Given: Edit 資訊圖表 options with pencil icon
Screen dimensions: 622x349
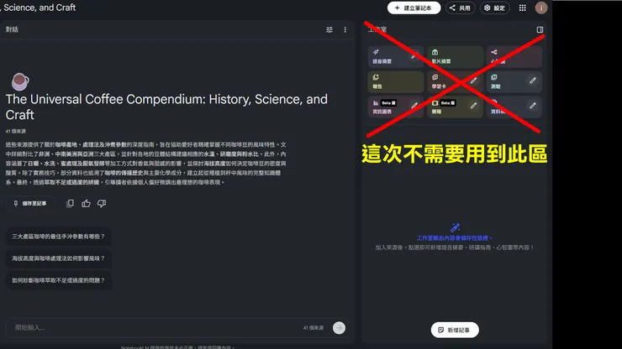Looking at the screenshot, I should point(414,106).
